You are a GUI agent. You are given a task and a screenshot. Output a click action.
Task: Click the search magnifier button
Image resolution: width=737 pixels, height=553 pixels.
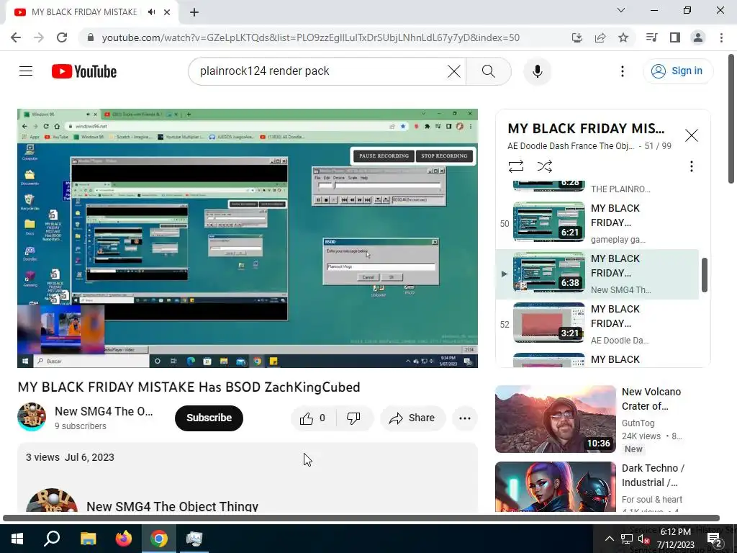pyautogui.click(x=489, y=71)
